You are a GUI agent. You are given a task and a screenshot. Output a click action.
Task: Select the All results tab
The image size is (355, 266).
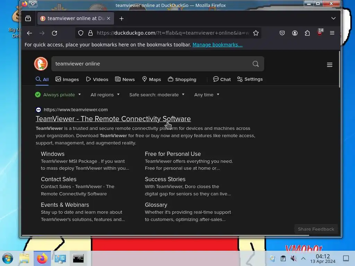point(42,79)
